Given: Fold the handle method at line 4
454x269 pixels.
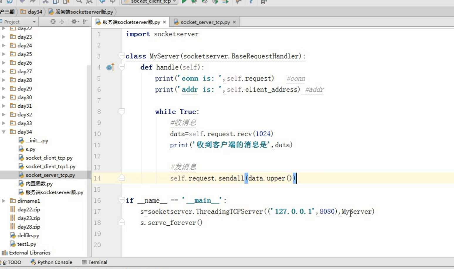Looking at the screenshot, I should click(x=122, y=67).
